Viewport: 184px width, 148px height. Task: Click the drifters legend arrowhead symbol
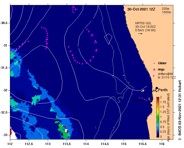click(x=154, y=76)
